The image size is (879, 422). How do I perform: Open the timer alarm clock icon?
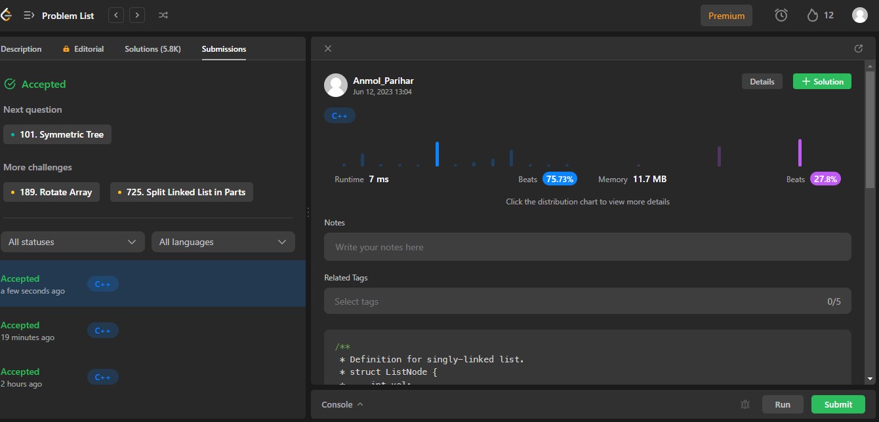coord(781,15)
